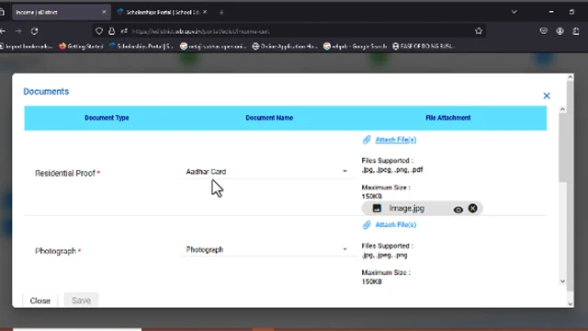Open the Firefox account icon

560,31
